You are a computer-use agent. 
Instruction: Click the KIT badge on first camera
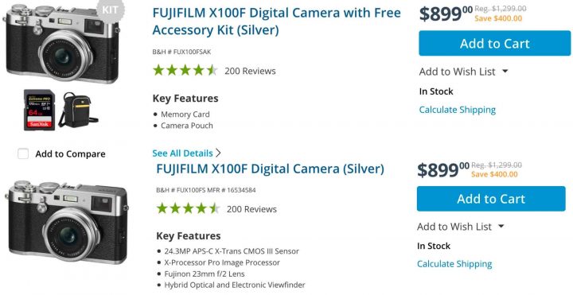click(111, 10)
